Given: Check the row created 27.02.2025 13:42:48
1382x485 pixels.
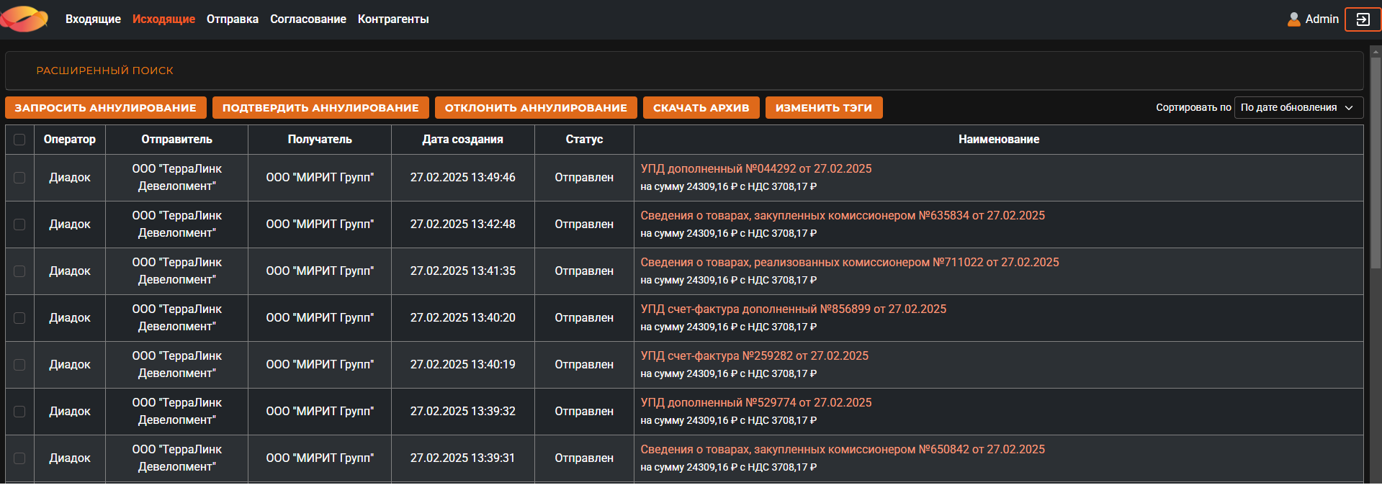Looking at the screenshot, I should pyautogui.click(x=19, y=225).
